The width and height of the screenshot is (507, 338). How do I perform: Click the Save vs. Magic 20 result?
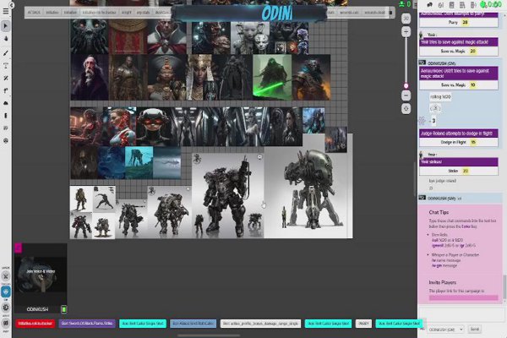(459, 51)
